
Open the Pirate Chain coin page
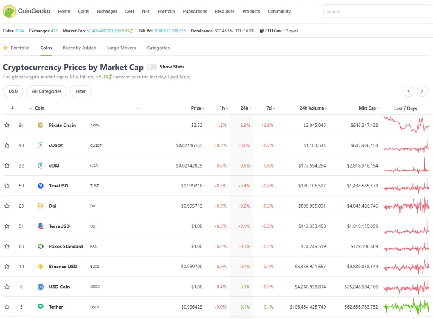(62, 125)
